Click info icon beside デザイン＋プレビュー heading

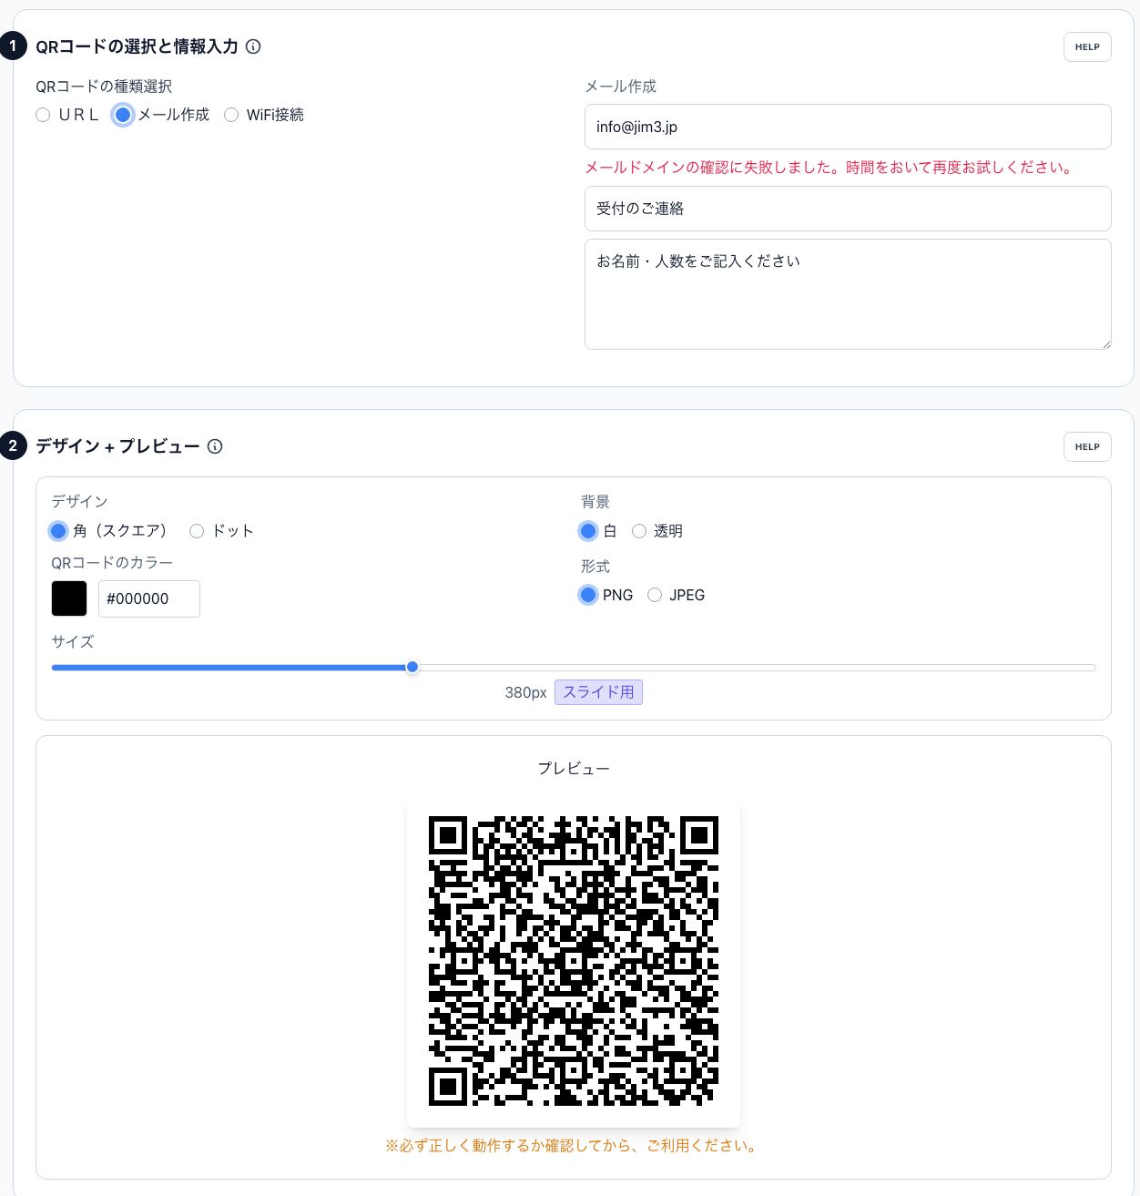pyautogui.click(x=215, y=446)
